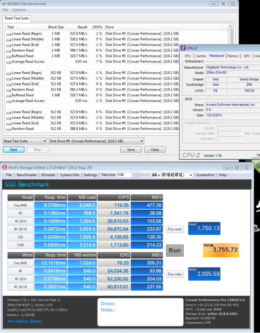
Task: Click the CPU% column header
Action: [97, 27]
